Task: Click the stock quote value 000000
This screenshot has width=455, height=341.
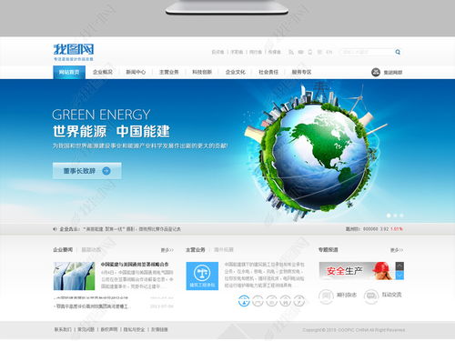Action: 370,229
